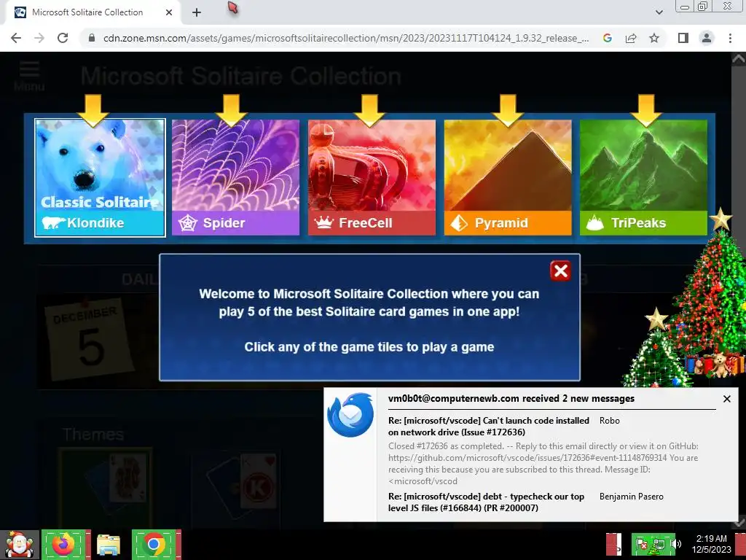Image resolution: width=746 pixels, height=560 pixels.
Task: Open the vscode Issue #172636 message
Action: point(489,426)
